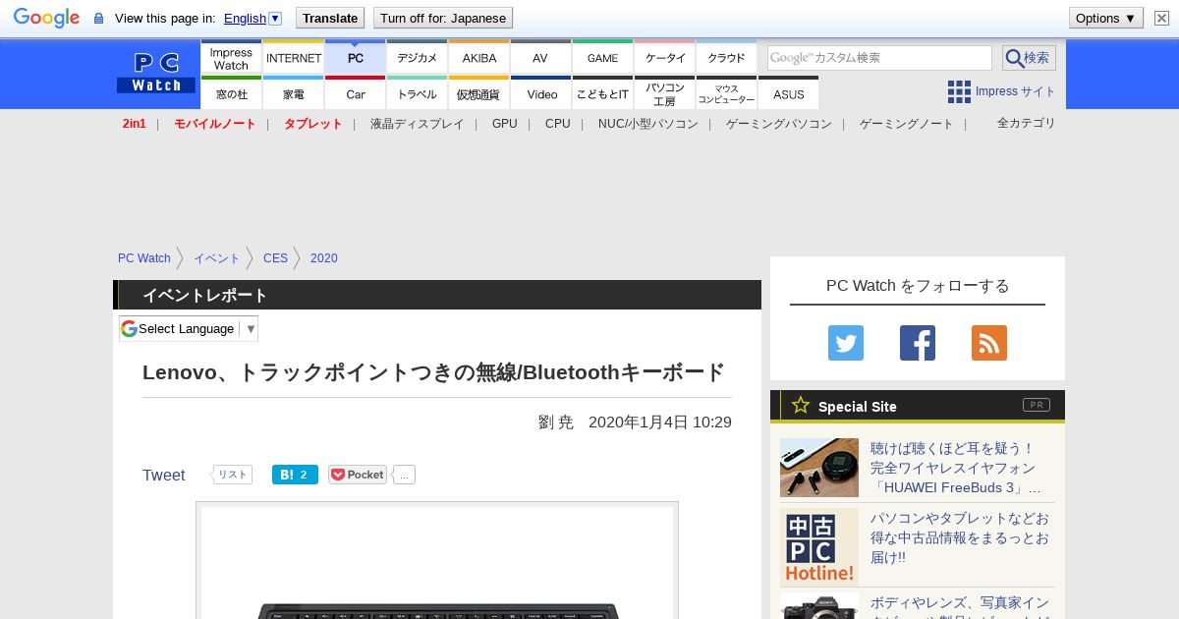Click the CES breadcrumb

pos(275,258)
